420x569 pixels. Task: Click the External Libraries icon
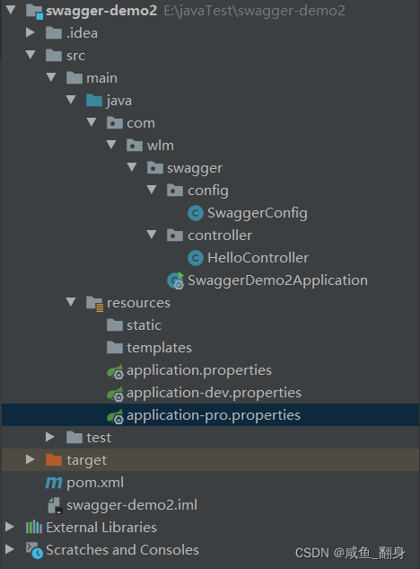(x=34, y=527)
